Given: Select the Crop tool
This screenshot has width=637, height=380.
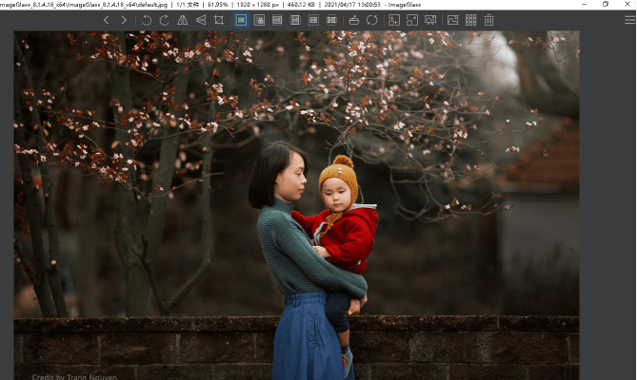Looking at the screenshot, I should 219,20.
